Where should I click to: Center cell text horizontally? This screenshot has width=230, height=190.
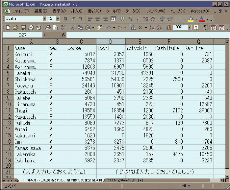point(98,19)
